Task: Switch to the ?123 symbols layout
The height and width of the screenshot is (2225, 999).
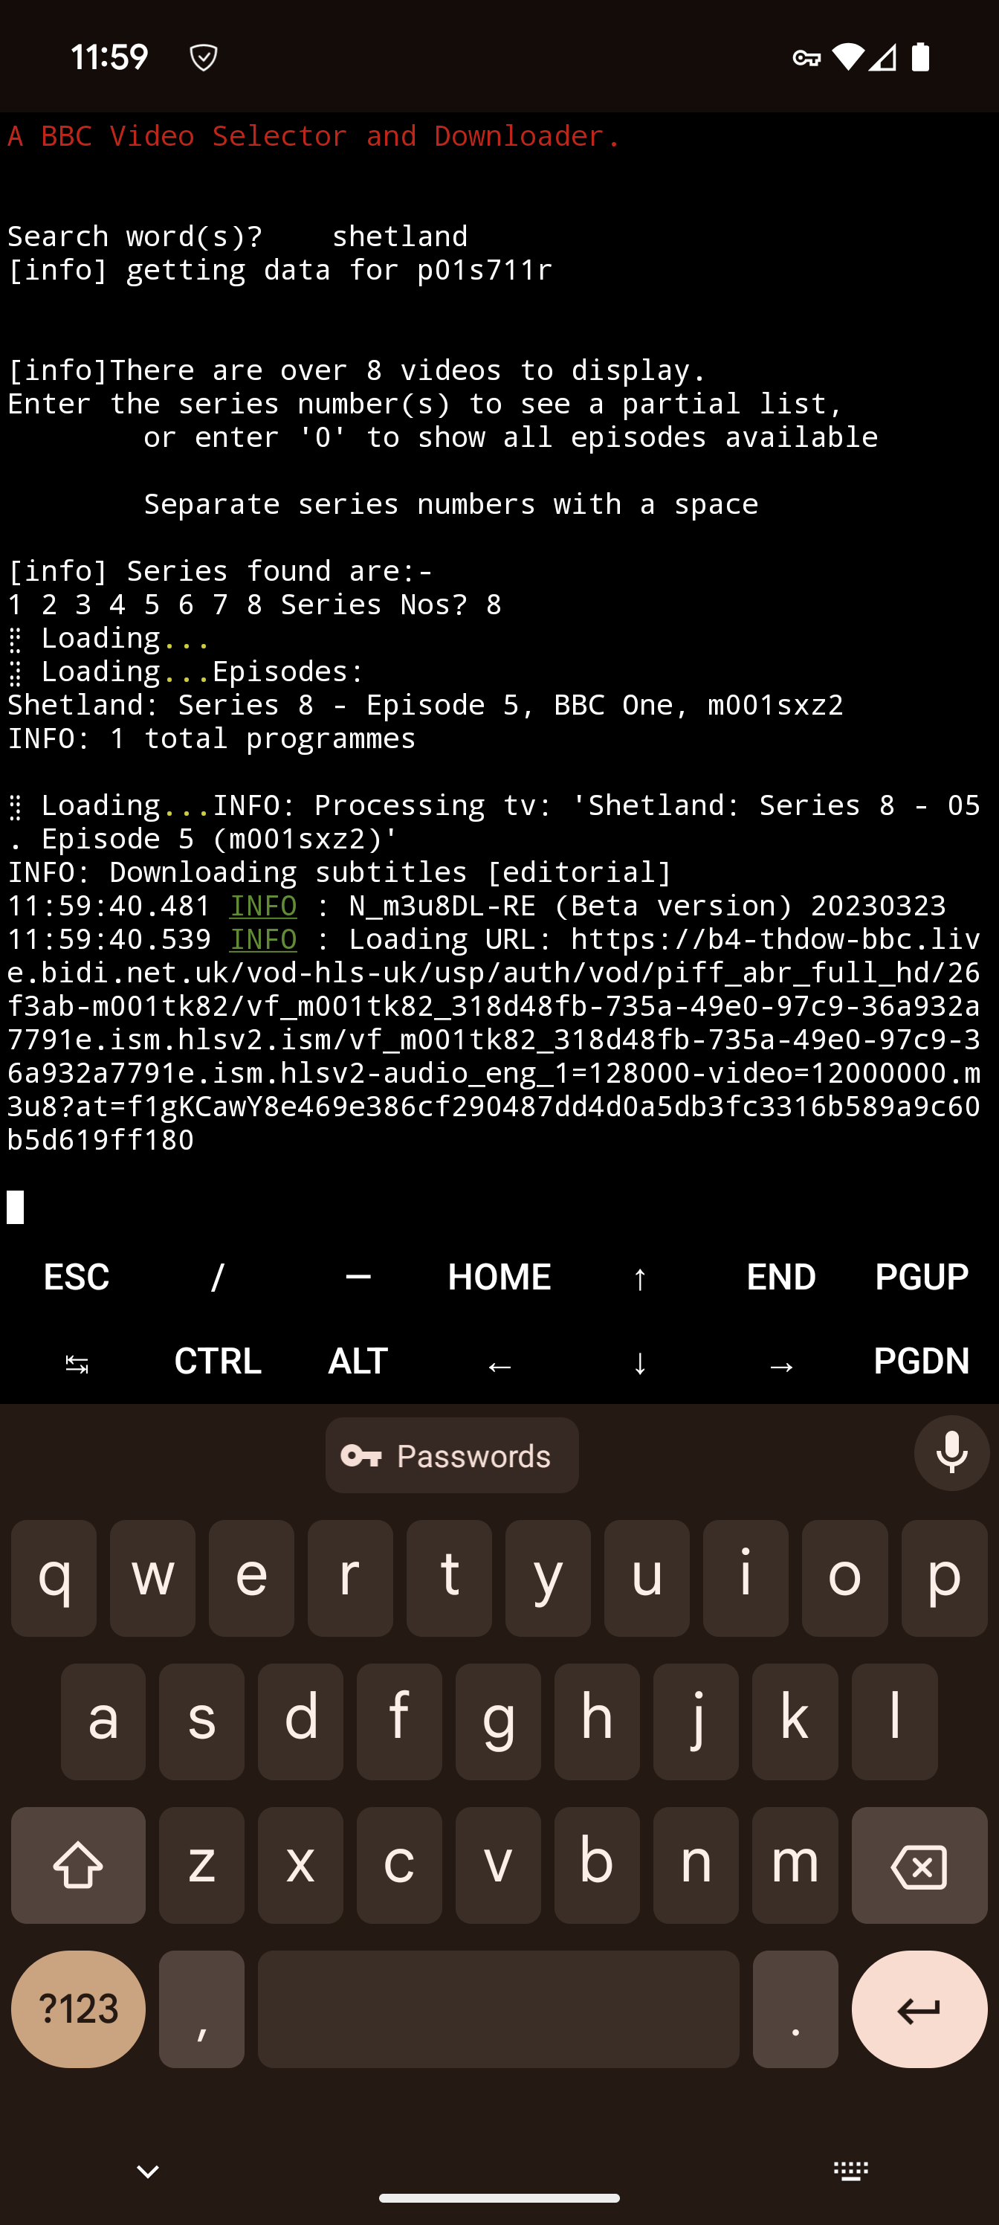Action: (78, 2009)
